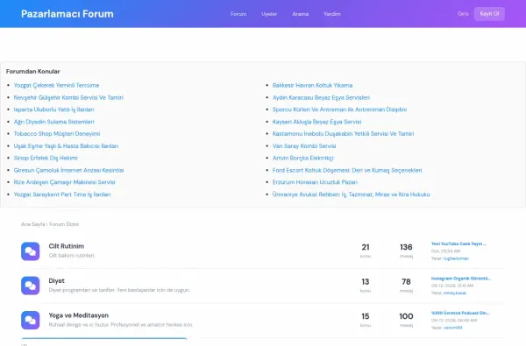Open Kayseri Akkışla Beyaz Eşya Servisi
Screen dimensions: 526x346
click(316, 122)
